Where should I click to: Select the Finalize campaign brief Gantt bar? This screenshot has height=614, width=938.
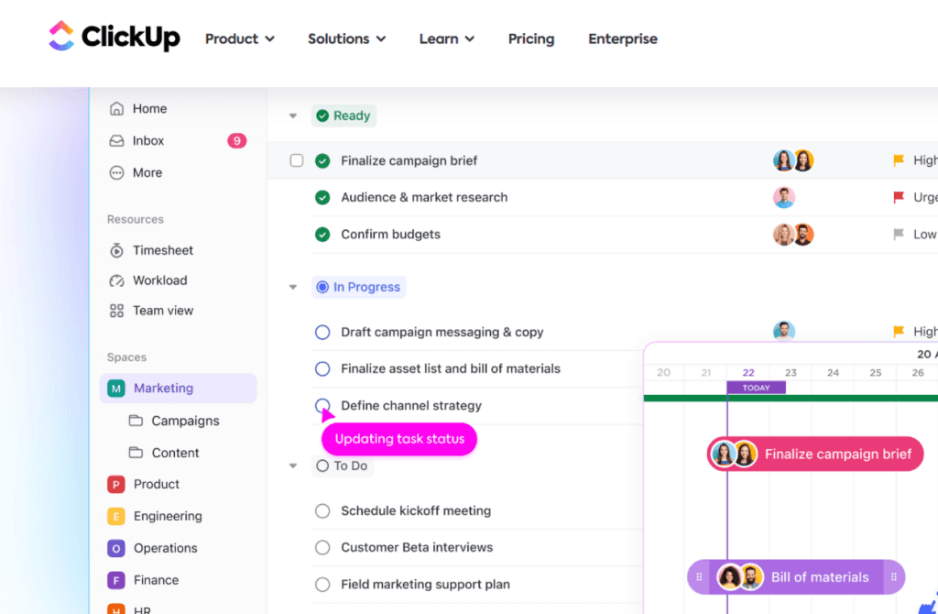[815, 454]
